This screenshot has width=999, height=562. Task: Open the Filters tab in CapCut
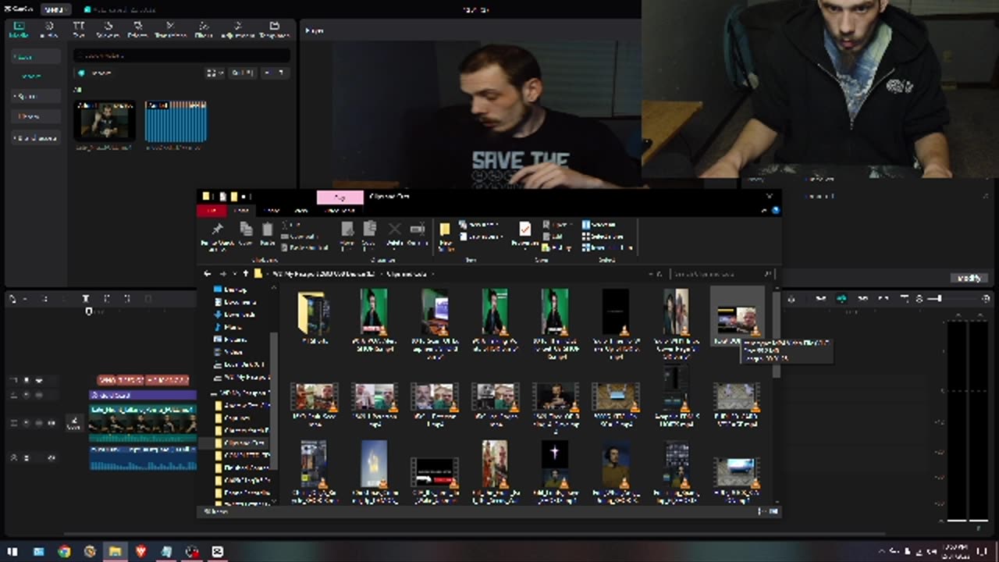[x=204, y=30]
